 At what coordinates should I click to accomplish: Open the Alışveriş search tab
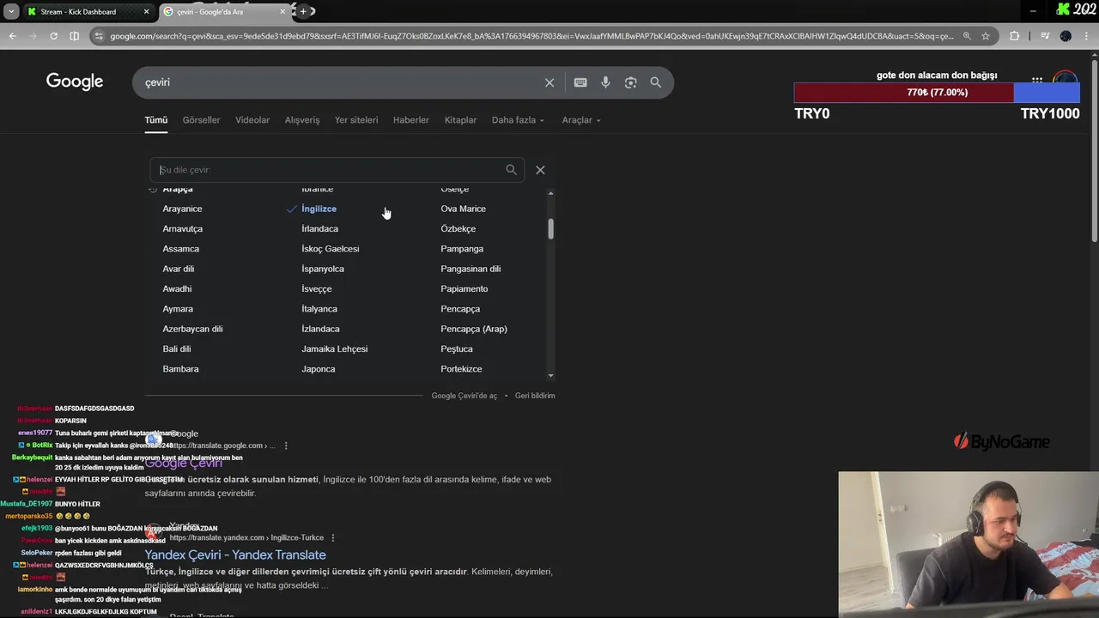point(302,120)
